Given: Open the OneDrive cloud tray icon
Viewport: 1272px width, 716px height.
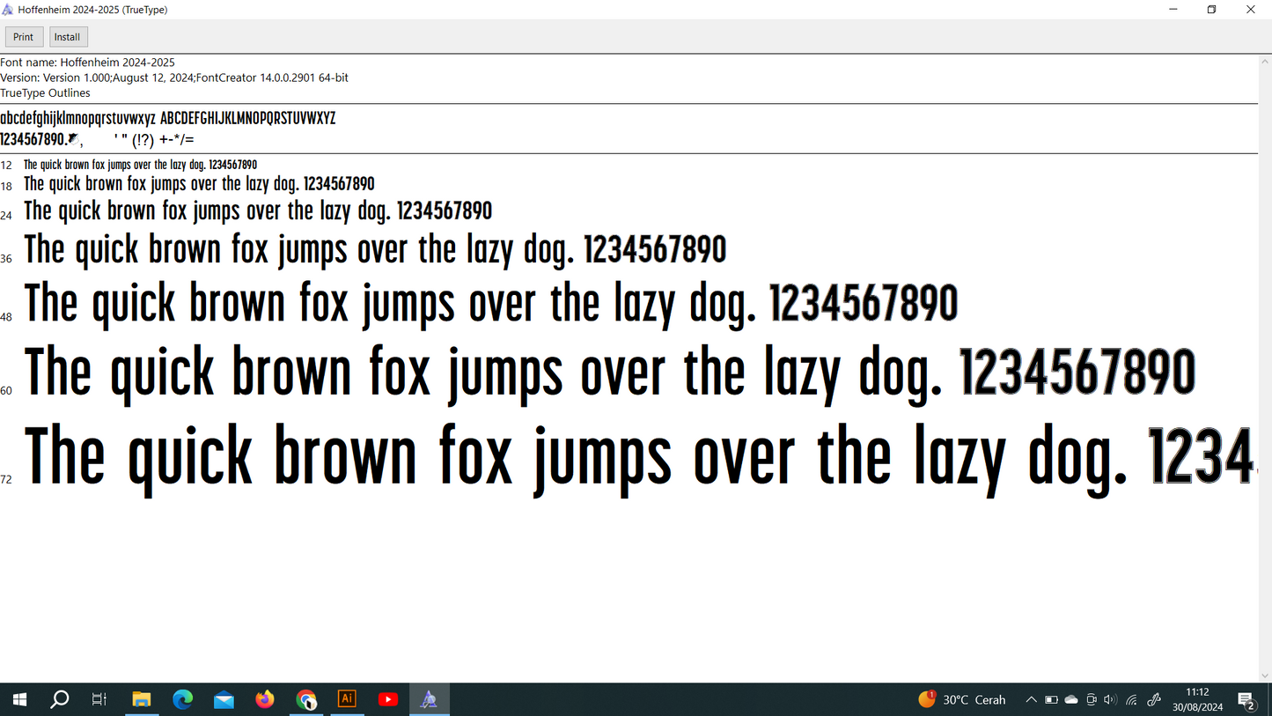Looking at the screenshot, I should 1071,699.
